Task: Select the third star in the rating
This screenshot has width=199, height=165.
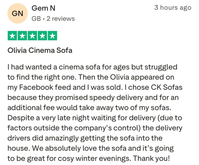Action: [32, 36]
